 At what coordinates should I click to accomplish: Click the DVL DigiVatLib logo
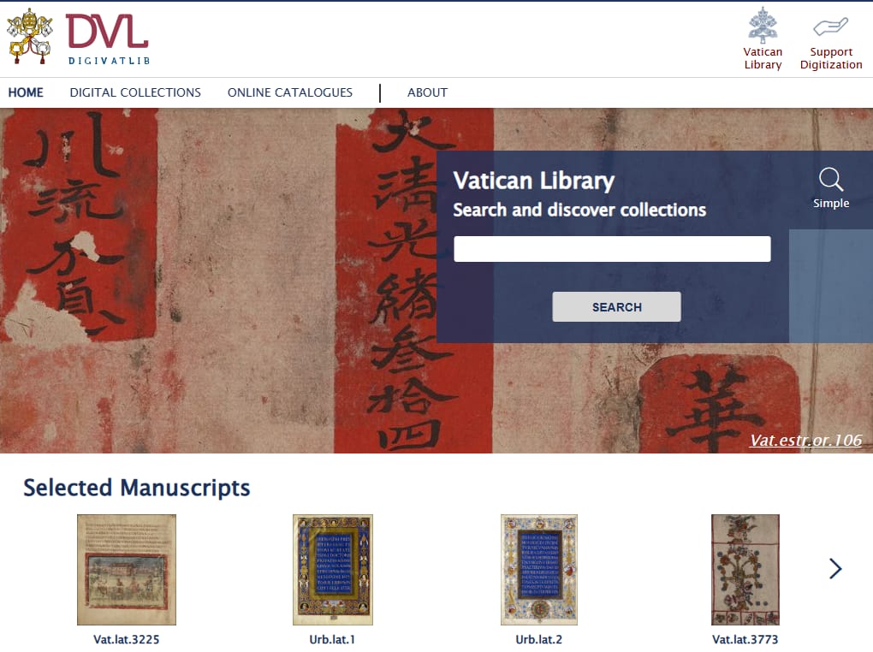[x=108, y=38]
